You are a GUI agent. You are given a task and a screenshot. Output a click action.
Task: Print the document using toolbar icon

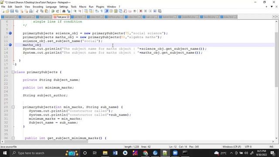point(31,11)
